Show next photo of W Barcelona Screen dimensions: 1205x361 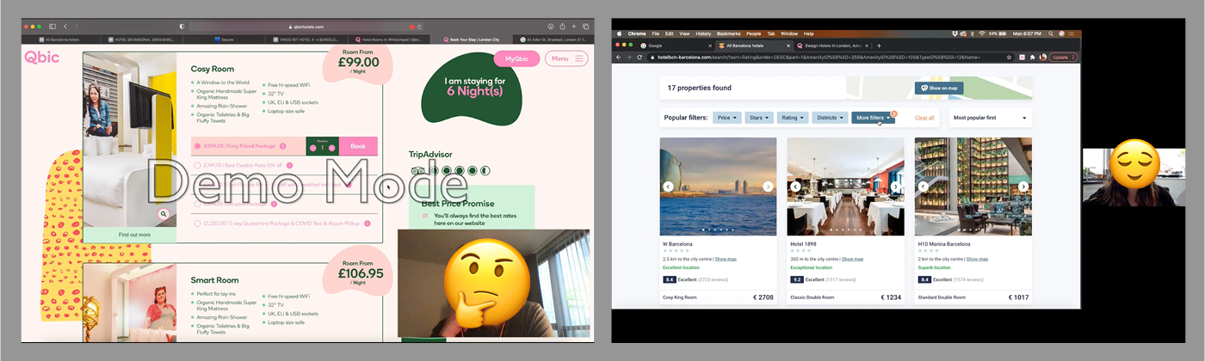click(768, 187)
